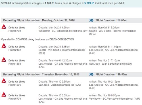Screen dimensions: 142x105
Task: Click Delta logo beside Flight 5730
Action: (4, 94)
